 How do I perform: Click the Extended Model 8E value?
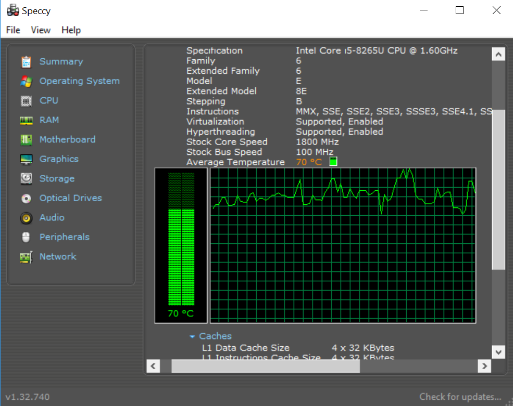(302, 91)
